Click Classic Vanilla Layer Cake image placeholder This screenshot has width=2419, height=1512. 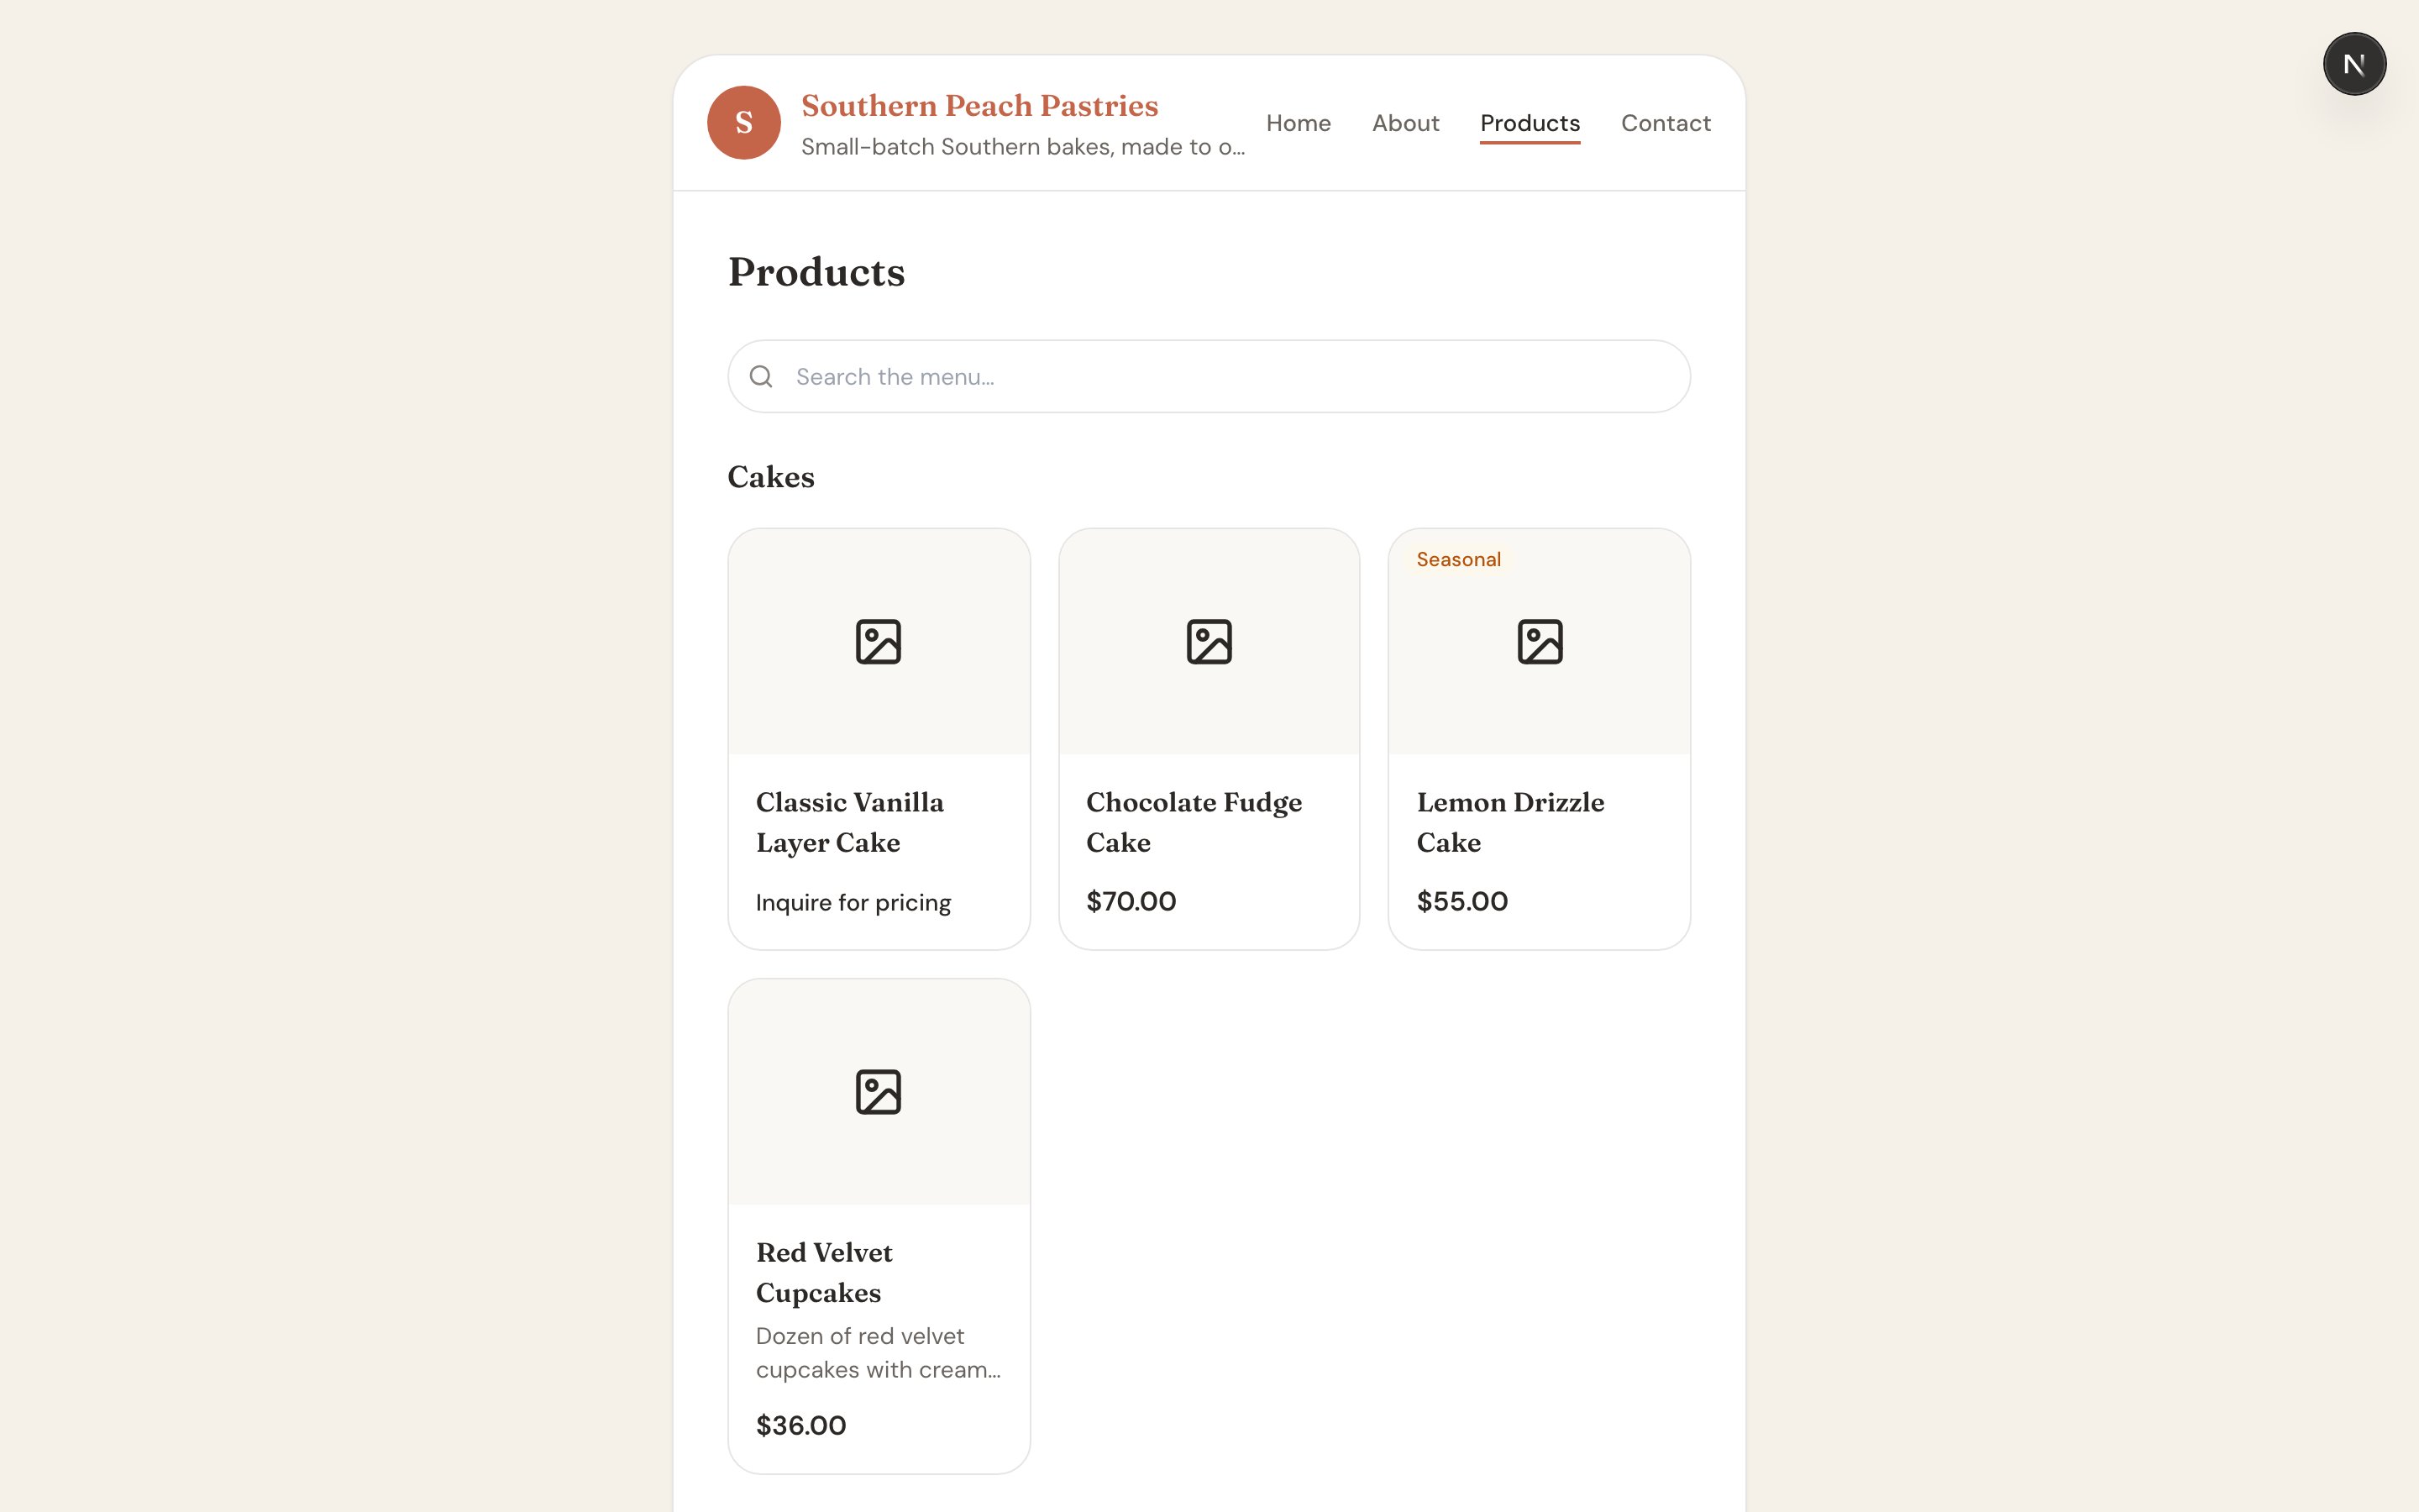tap(879, 641)
